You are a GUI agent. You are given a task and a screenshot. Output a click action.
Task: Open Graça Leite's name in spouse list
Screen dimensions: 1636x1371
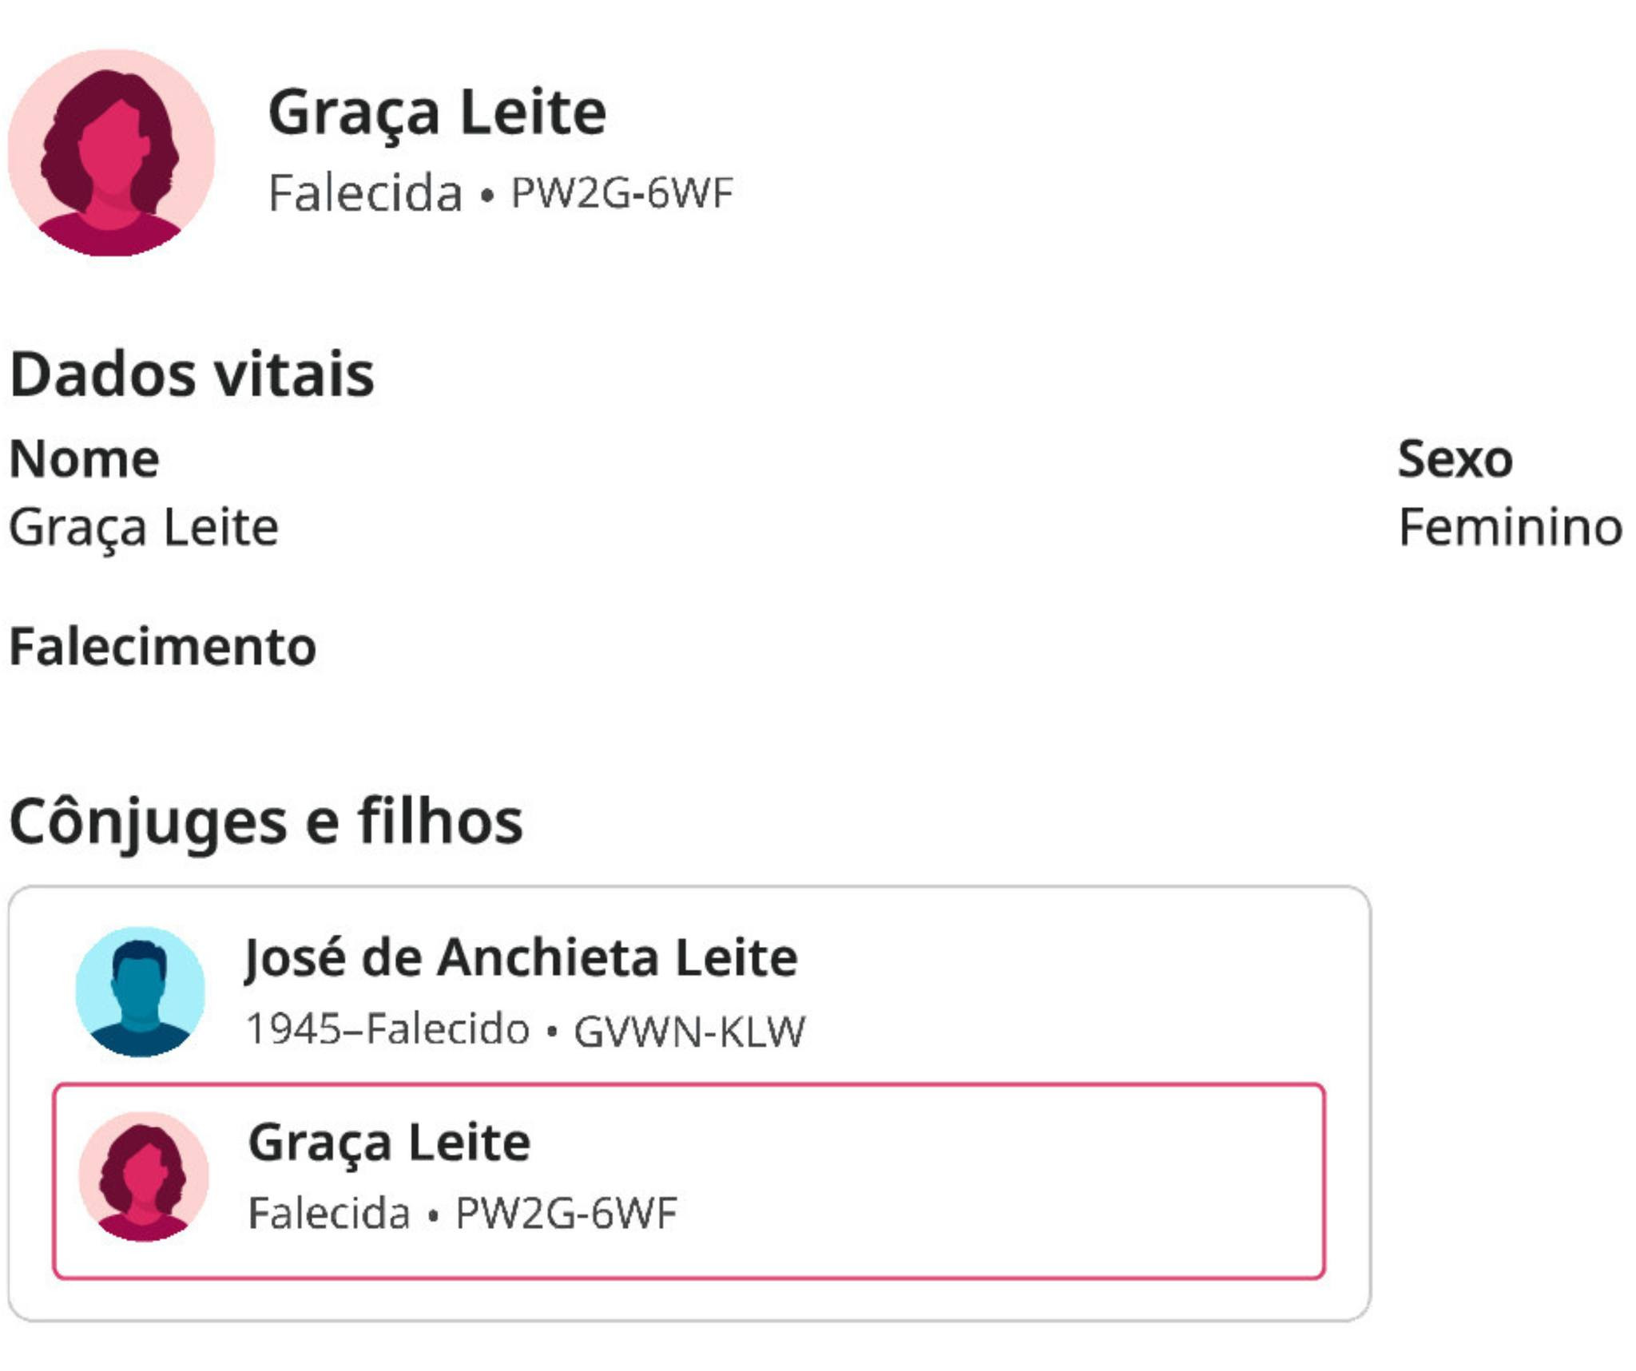389,1142
